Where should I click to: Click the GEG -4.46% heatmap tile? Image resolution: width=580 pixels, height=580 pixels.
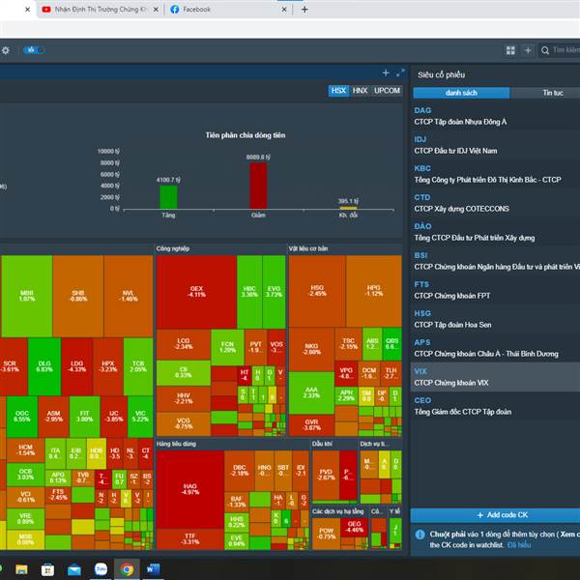tap(355, 527)
